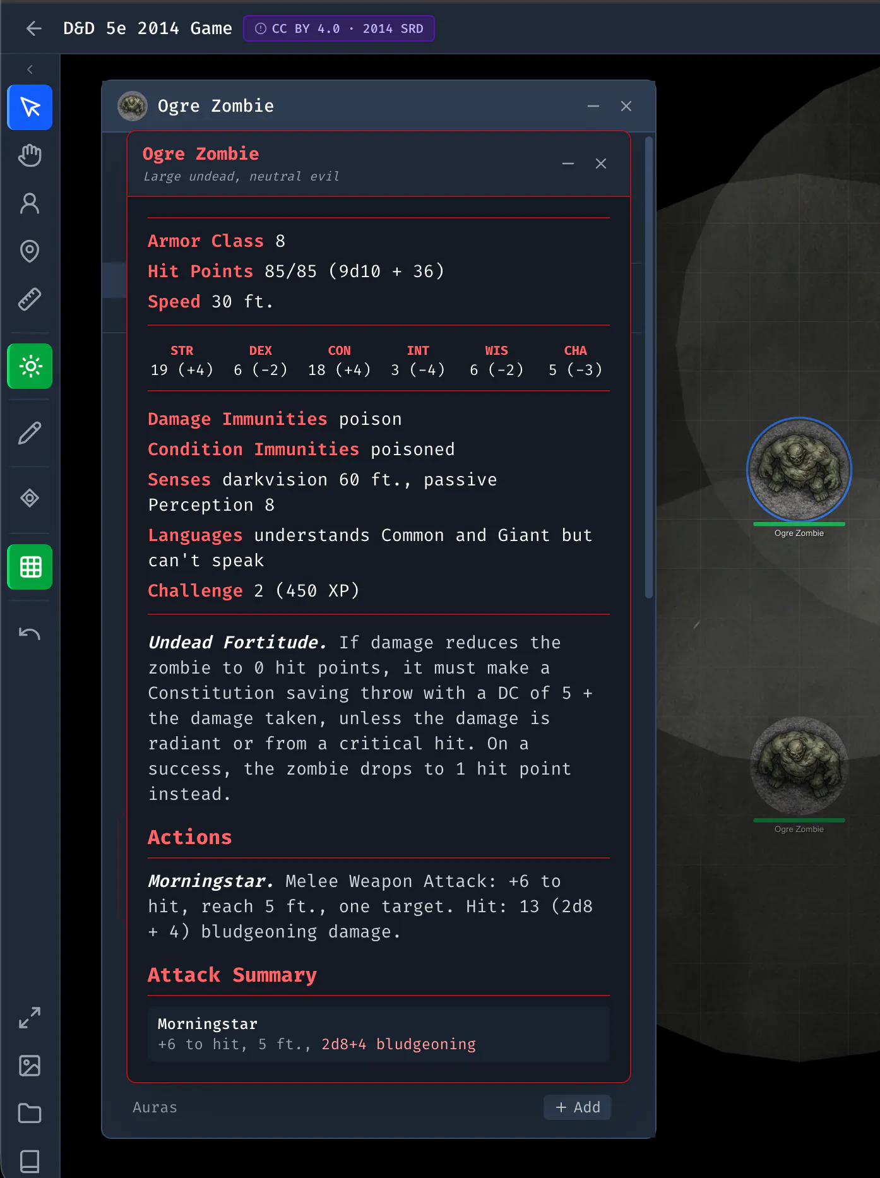
Task: Click the Large undead, neutral evil subtitle
Action: click(241, 177)
